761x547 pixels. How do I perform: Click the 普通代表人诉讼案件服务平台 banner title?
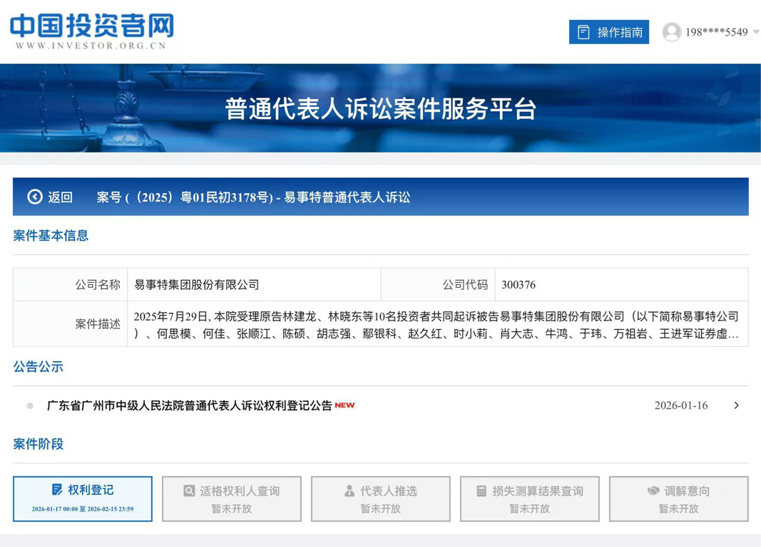(x=381, y=108)
